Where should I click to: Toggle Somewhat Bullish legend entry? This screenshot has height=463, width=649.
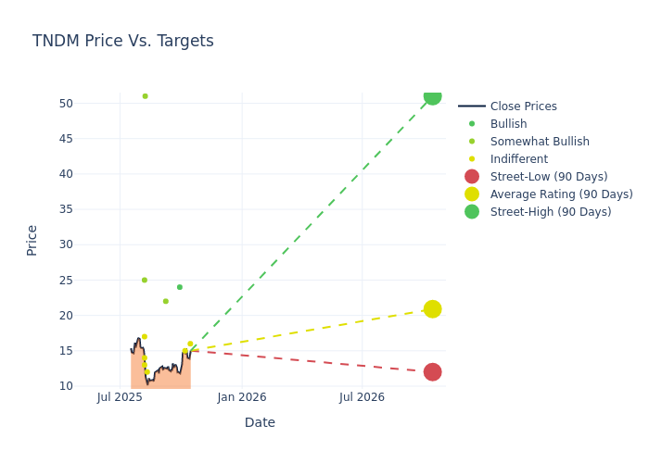(x=540, y=142)
